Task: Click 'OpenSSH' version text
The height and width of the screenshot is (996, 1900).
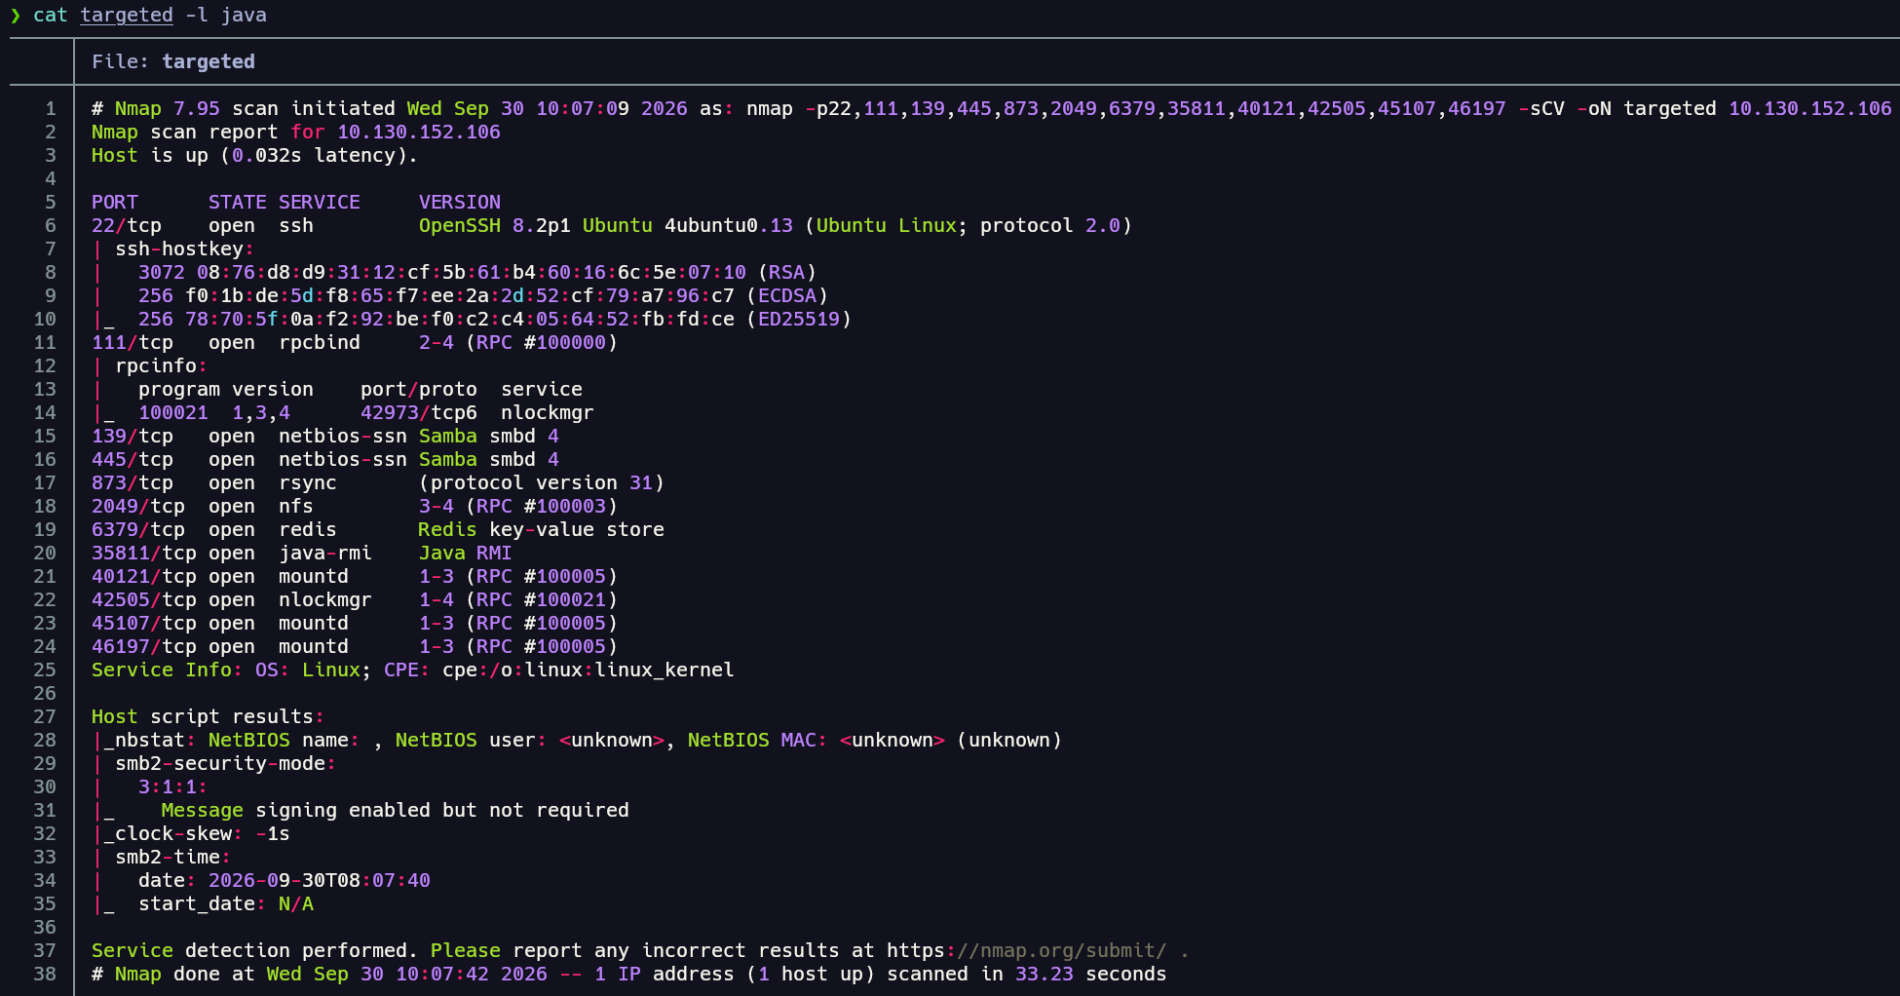Action: coord(460,225)
